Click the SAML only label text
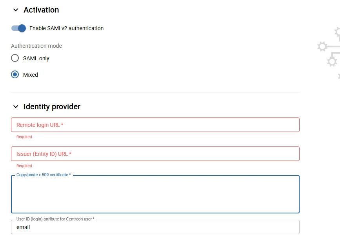Screen dimensions: 340x242 click(36, 58)
